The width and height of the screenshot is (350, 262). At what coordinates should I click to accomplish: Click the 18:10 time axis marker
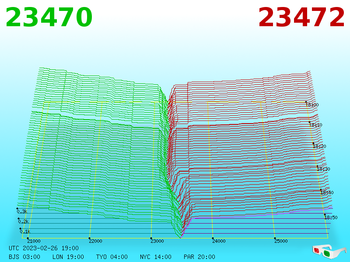point(316,125)
